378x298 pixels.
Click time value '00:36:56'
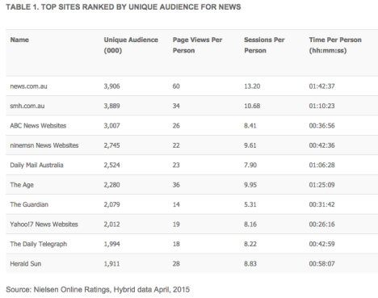tap(321, 126)
